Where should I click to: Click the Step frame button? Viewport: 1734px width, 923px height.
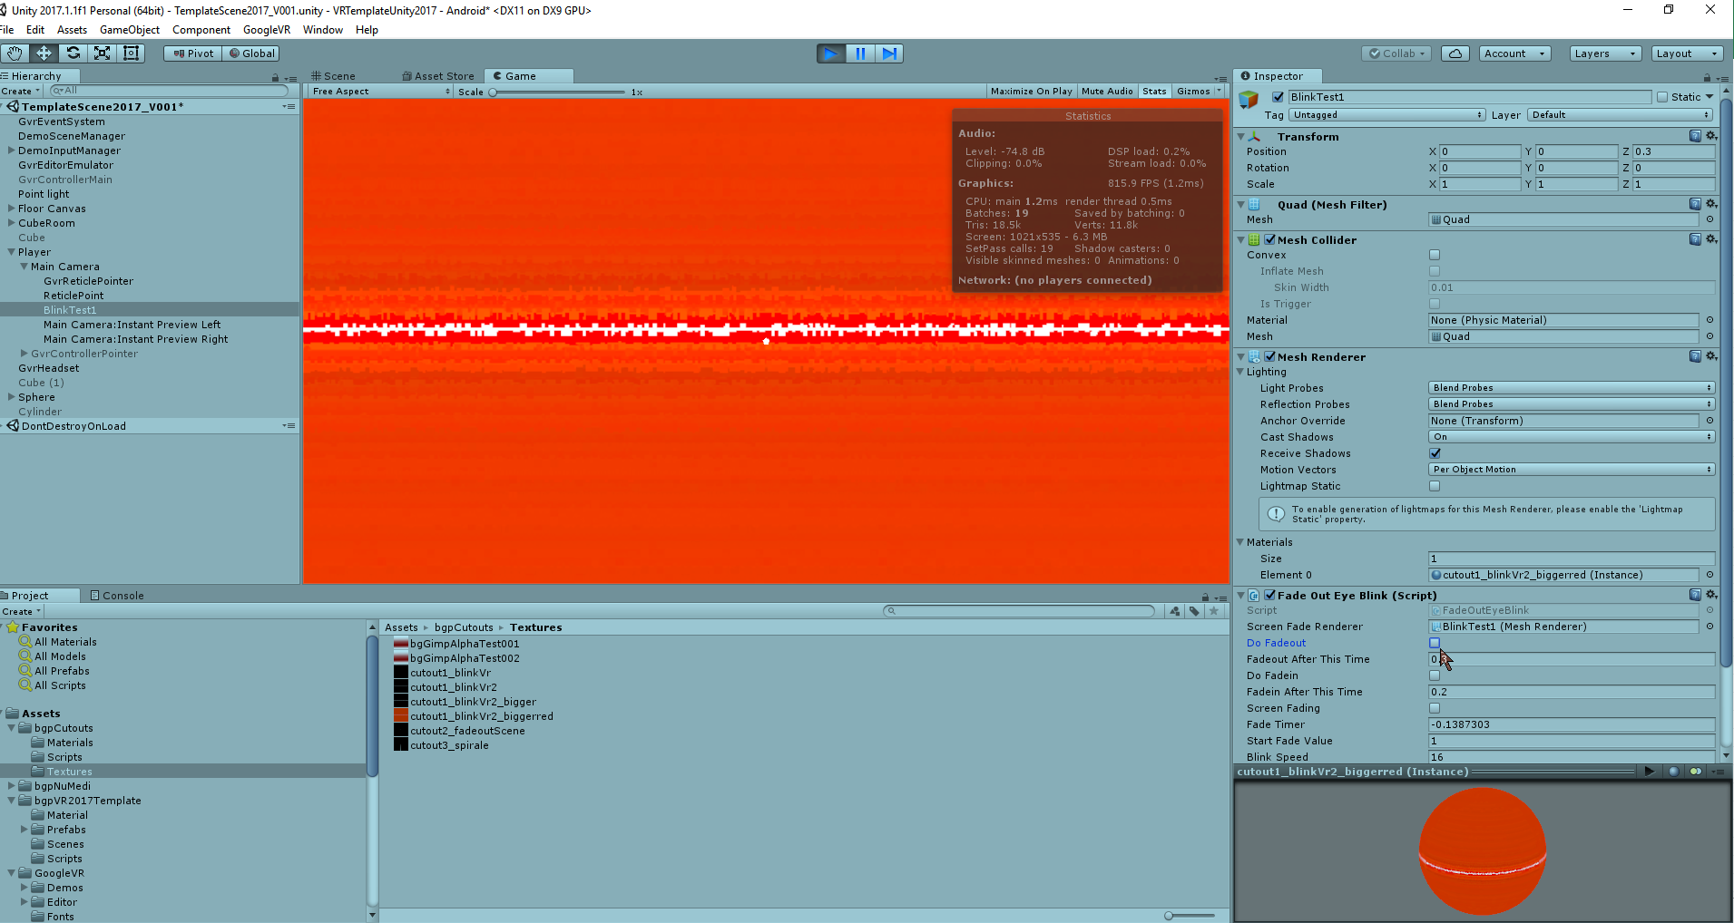pyautogui.click(x=889, y=53)
